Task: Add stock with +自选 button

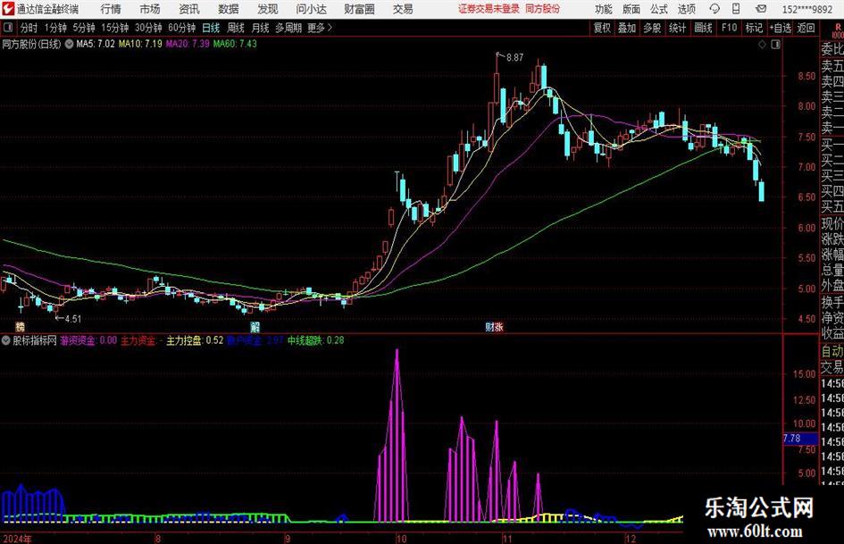Action: click(780, 28)
